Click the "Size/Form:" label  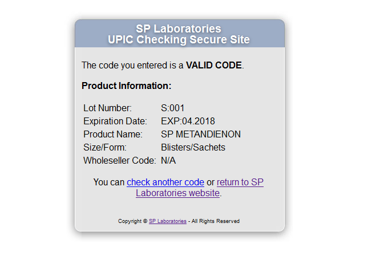(104, 148)
